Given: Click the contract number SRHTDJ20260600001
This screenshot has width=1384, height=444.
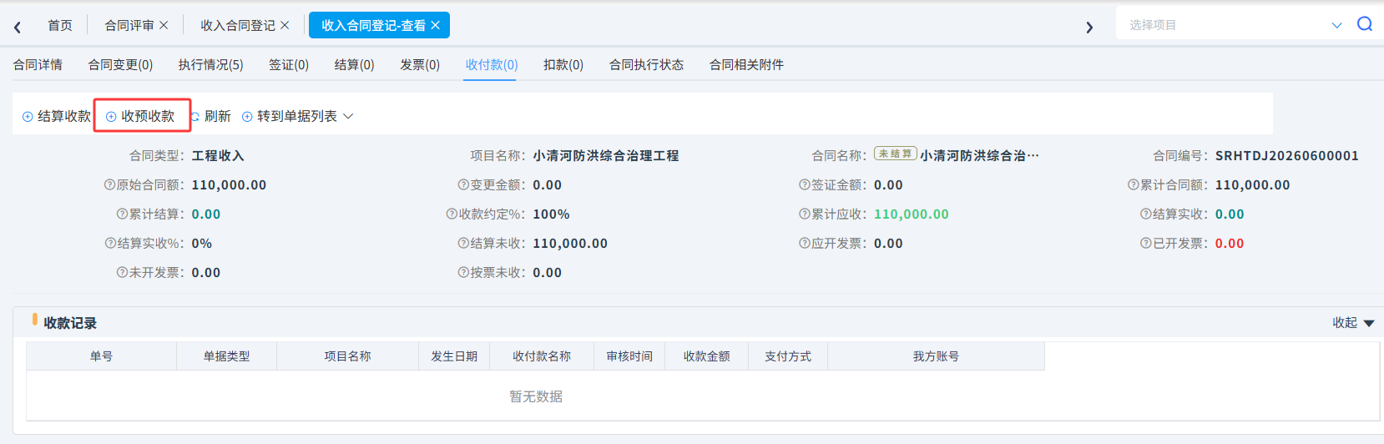Looking at the screenshot, I should pos(1287,155).
